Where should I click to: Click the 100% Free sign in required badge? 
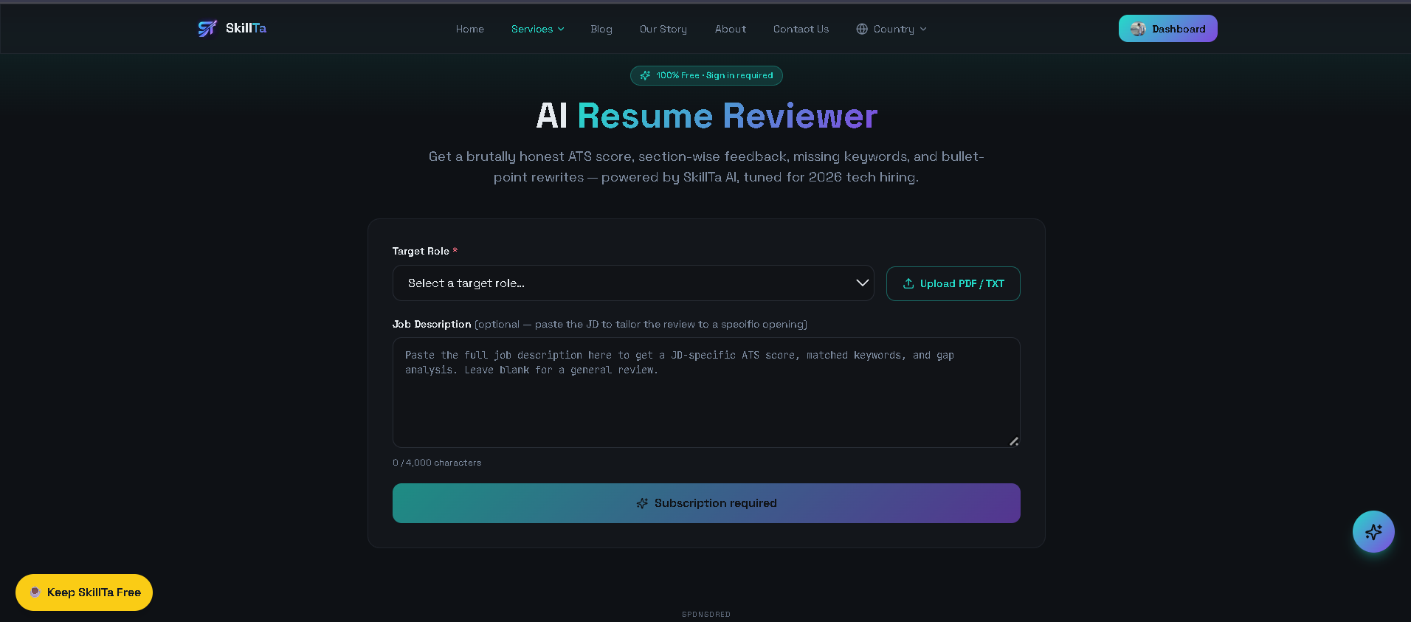click(706, 75)
